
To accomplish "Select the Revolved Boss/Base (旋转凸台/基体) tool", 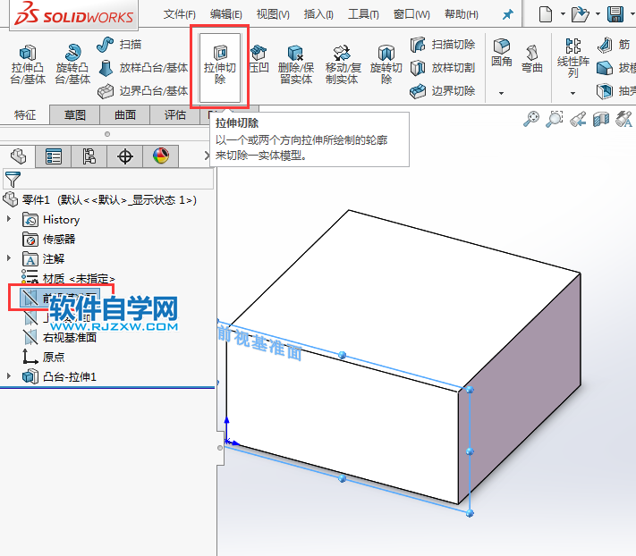I will tap(72, 64).
